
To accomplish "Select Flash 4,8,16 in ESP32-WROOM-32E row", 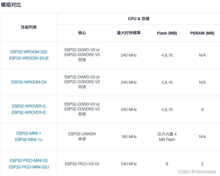I will (x=167, y=55).
